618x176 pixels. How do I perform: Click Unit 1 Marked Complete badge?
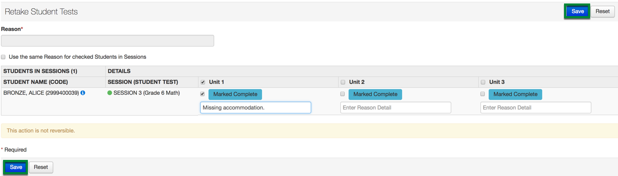(x=235, y=94)
